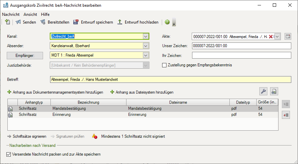Click size 54 in Erinnerung row
Viewport: 298px width, 164px height.
pyautogui.click(x=260, y=114)
